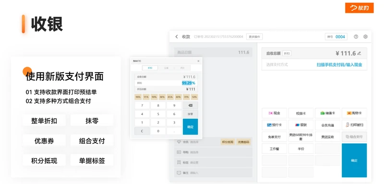Select a sales guide in the 导购 row
The width and height of the screenshot is (384, 184).
point(213,152)
